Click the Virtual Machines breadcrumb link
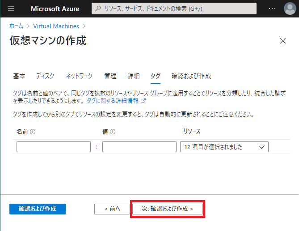The height and width of the screenshot is (231, 299). [56, 26]
